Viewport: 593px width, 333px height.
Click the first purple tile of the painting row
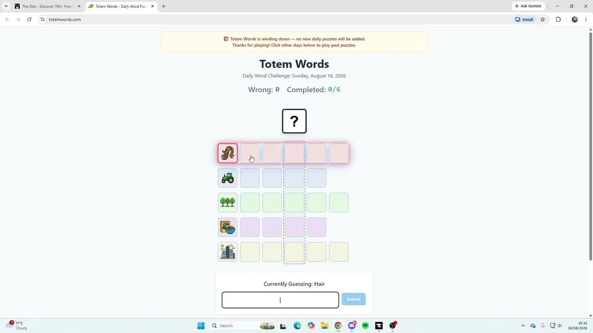click(x=250, y=227)
